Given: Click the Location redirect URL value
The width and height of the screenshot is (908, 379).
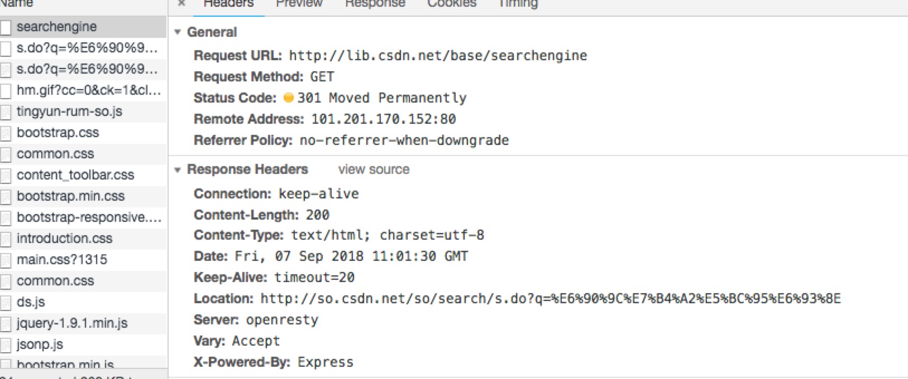Looking at the screenshot, I should pos(551,299).
